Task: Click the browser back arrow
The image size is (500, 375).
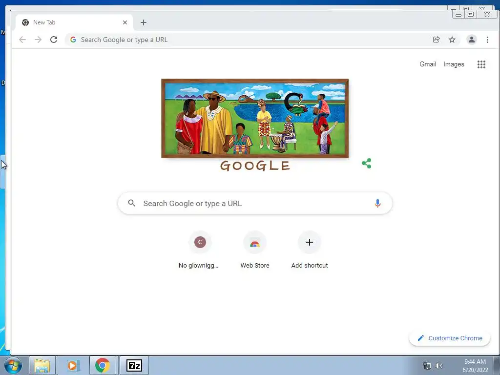Action: pyautogui.click(x=22, y=40)
